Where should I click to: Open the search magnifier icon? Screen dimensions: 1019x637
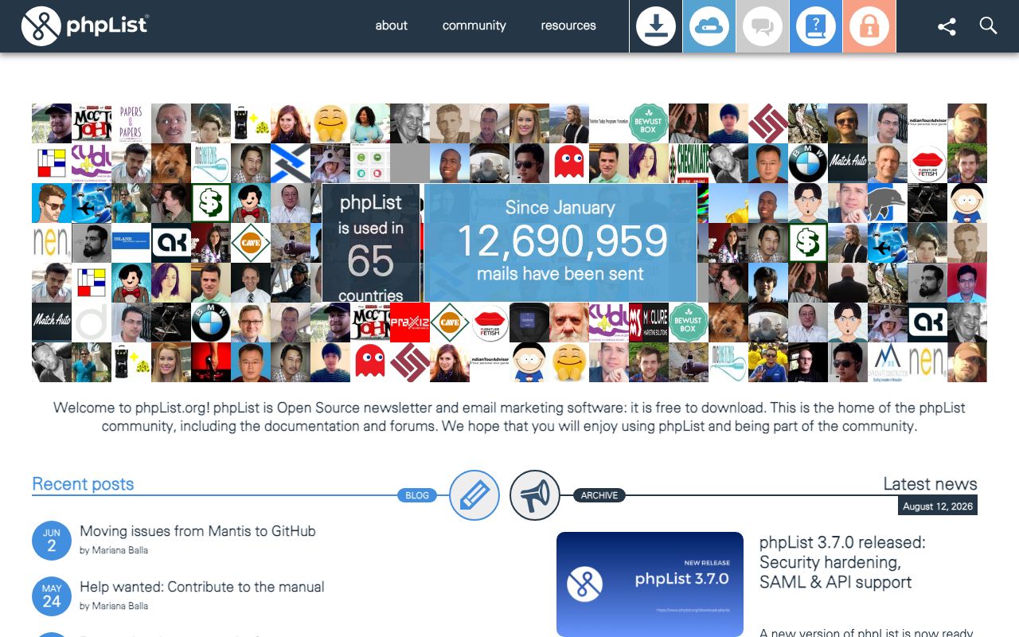click(x=988, y=25)
